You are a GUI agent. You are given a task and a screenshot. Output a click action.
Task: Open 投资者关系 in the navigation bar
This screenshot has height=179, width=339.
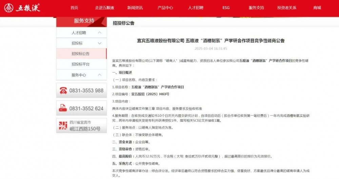pyautogui.click(x=287, y=8)
